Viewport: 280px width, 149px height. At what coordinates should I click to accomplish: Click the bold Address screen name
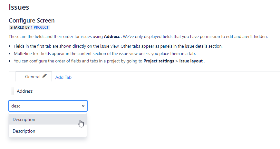[x=112, y=37]
